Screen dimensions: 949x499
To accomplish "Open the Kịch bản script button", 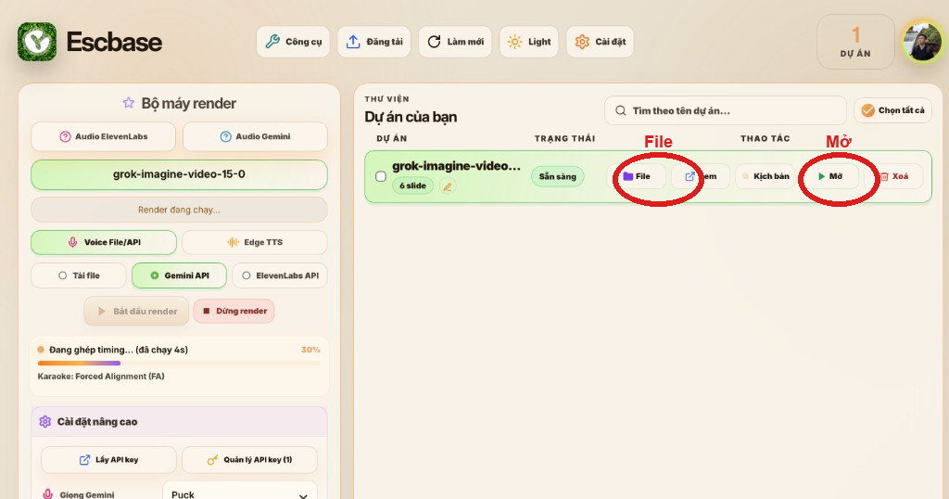I will [765, 177].
